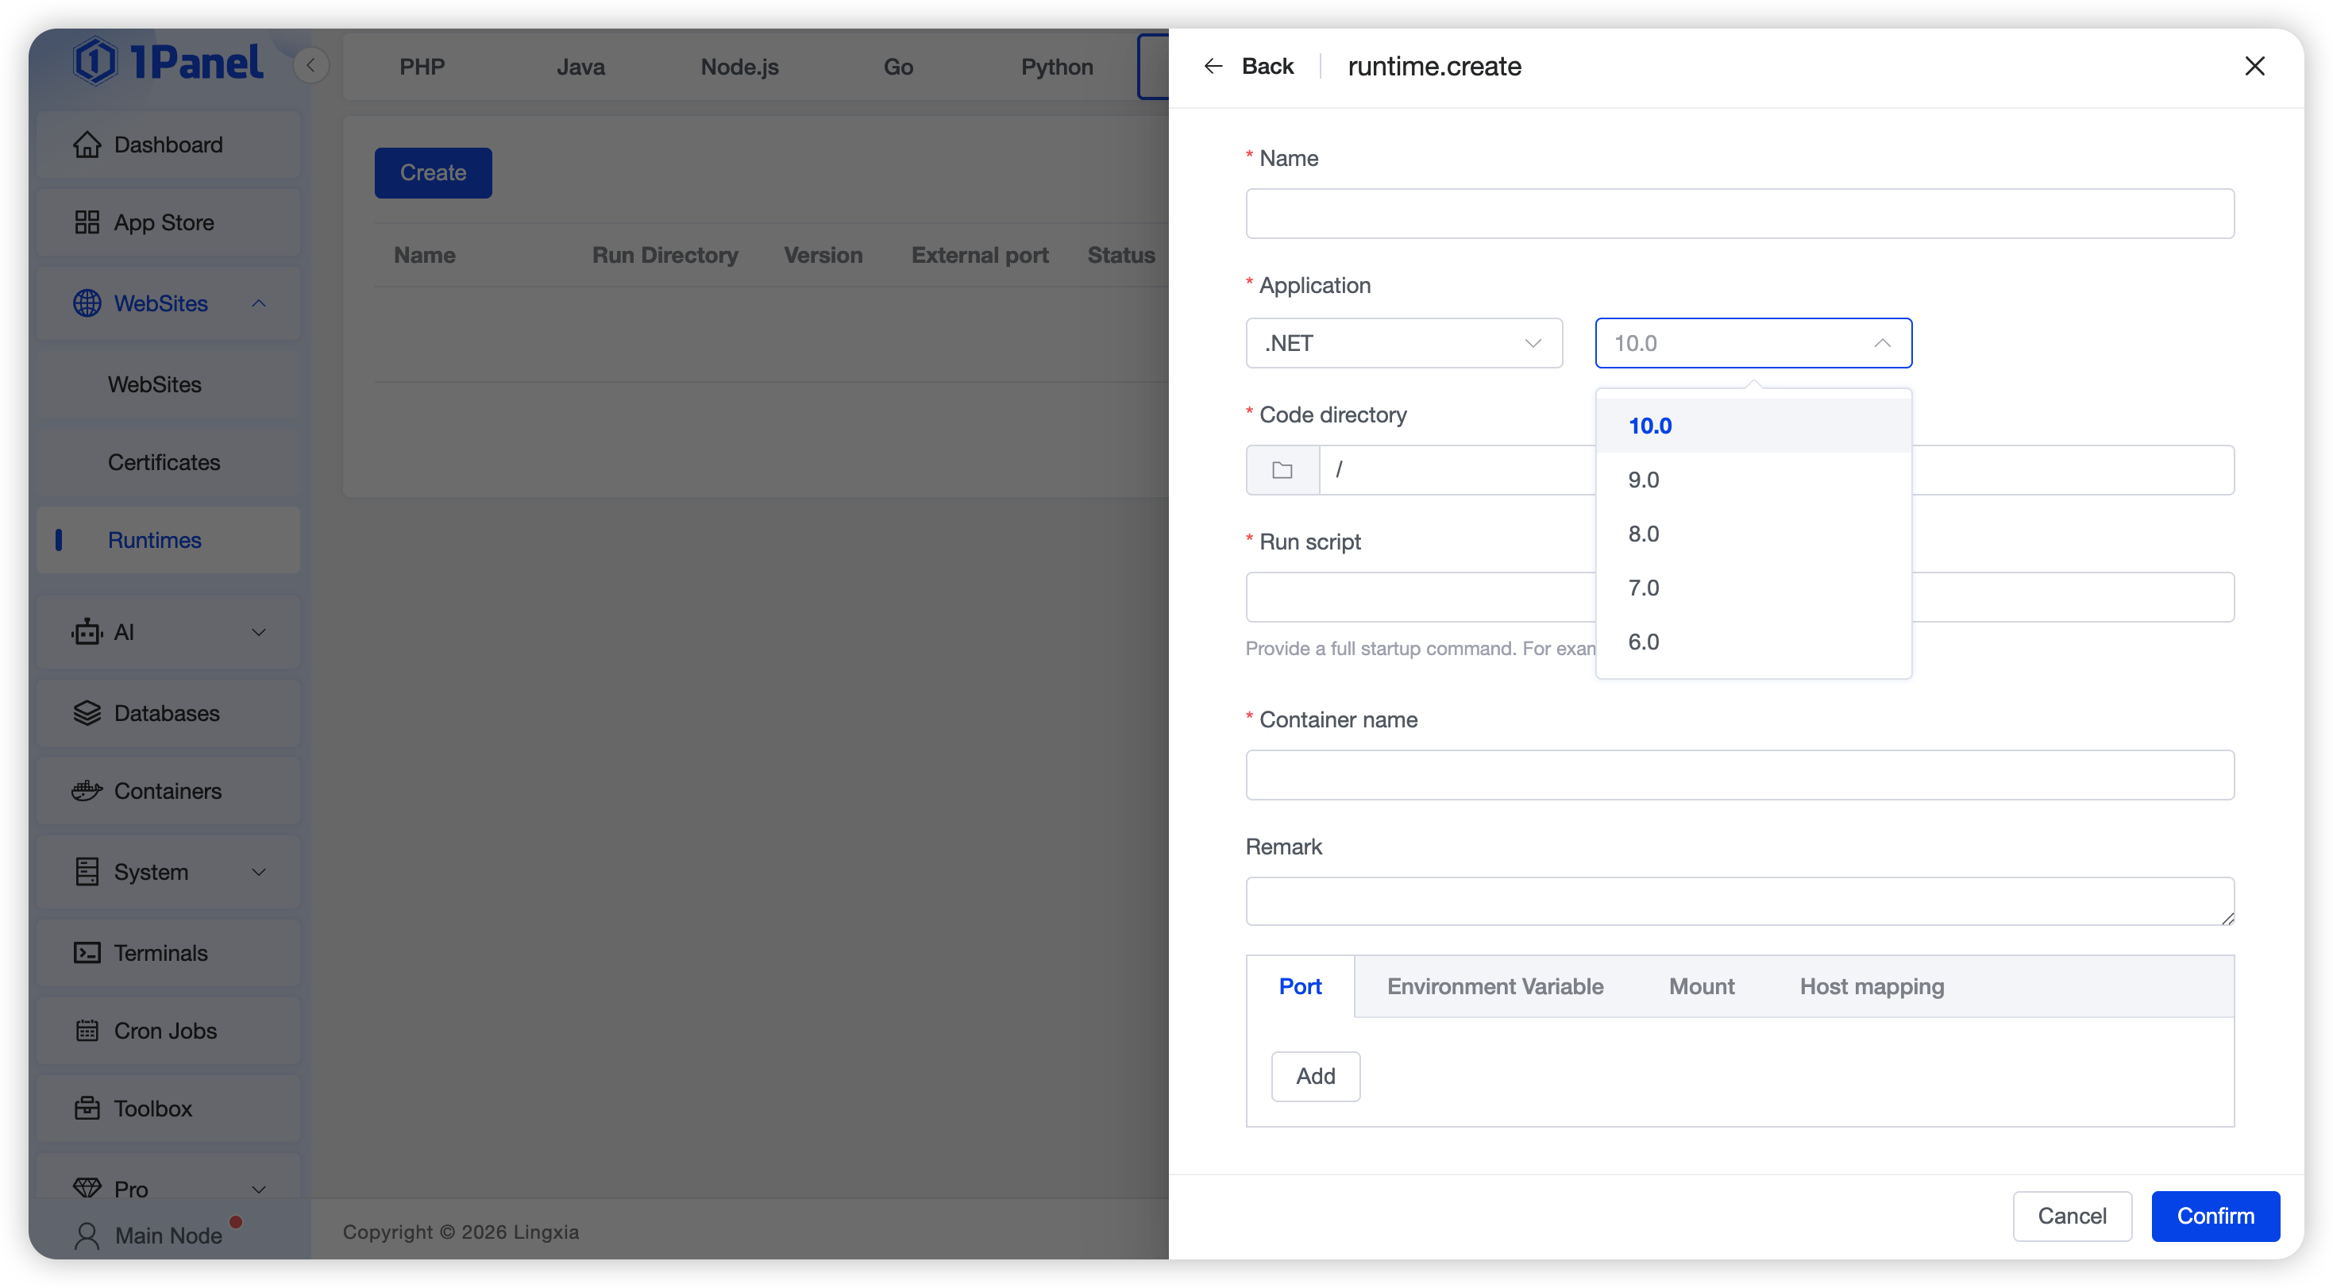
Task: Click the Back arrow icon
Action: pyautogui.click(x=1213, y=66)
